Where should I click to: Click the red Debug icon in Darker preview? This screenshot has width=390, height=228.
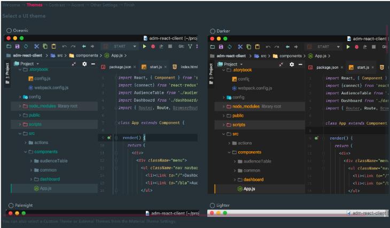tap(357, 47)
